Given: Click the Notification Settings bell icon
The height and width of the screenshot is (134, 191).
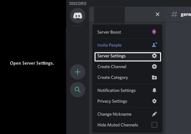Looking at the screenshot, I should [x=154, y=90].
